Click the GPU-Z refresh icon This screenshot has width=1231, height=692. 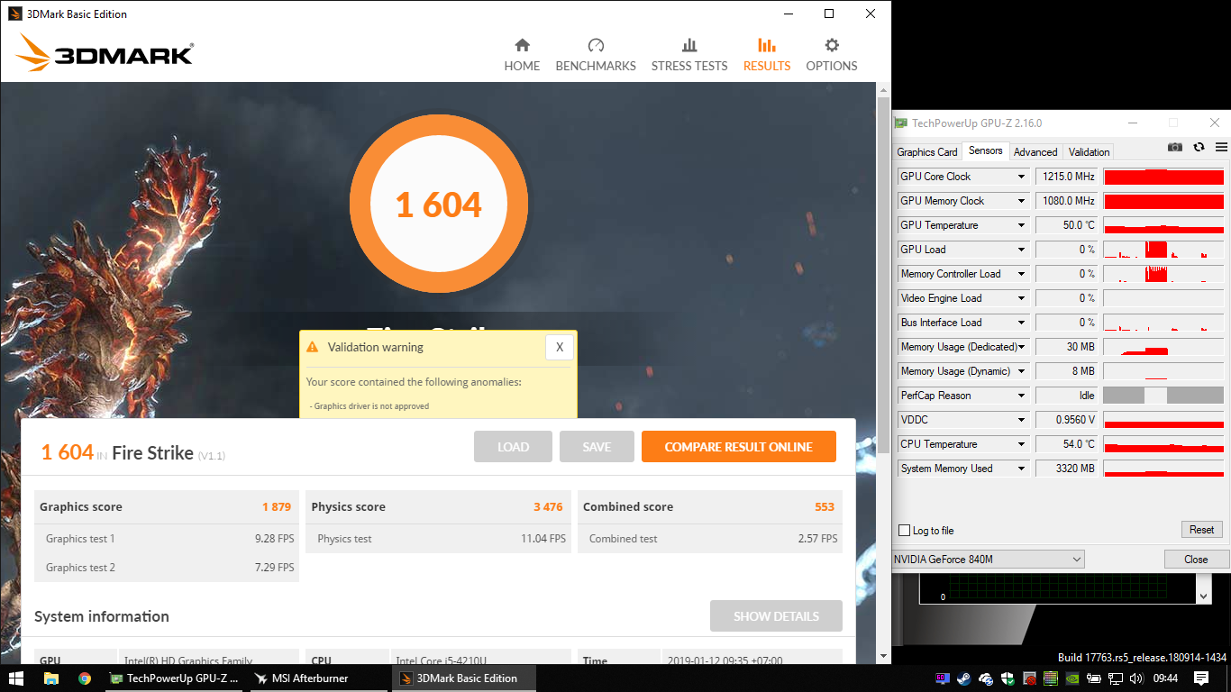pos(1199,147)
